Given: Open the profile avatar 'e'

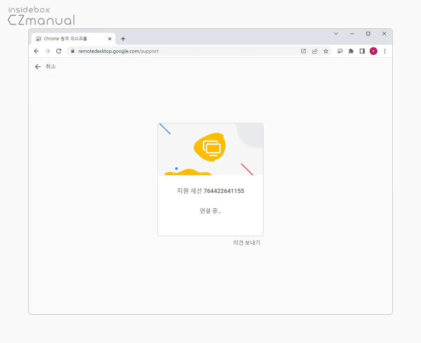Looking at the screenshot, I should pos(373,51).
